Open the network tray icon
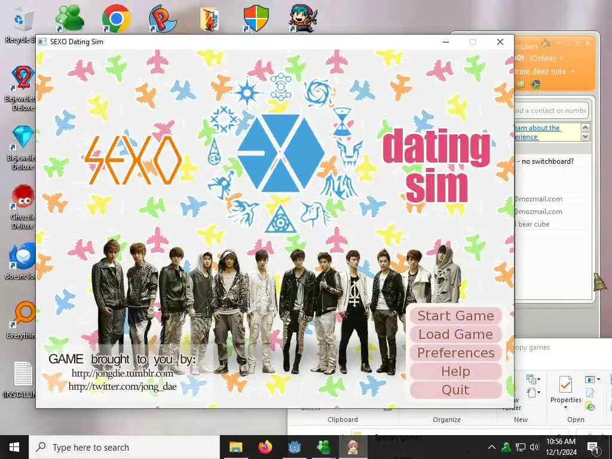 tap(521, 447)
